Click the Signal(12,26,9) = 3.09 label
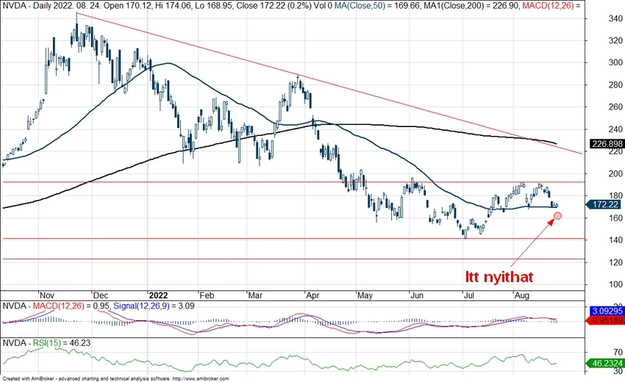Screen dimensions: 625x382 [x=154, y=306]
